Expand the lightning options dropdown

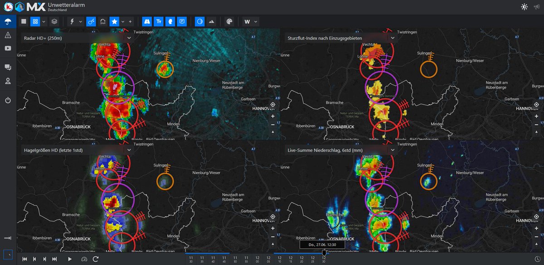click(x=81, y=21)
